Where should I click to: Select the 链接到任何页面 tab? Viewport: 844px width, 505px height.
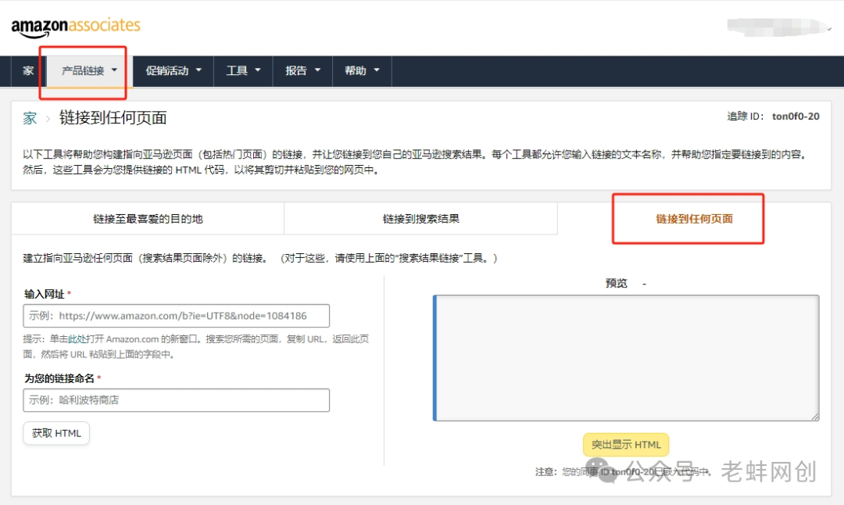[x=695, y=219]
